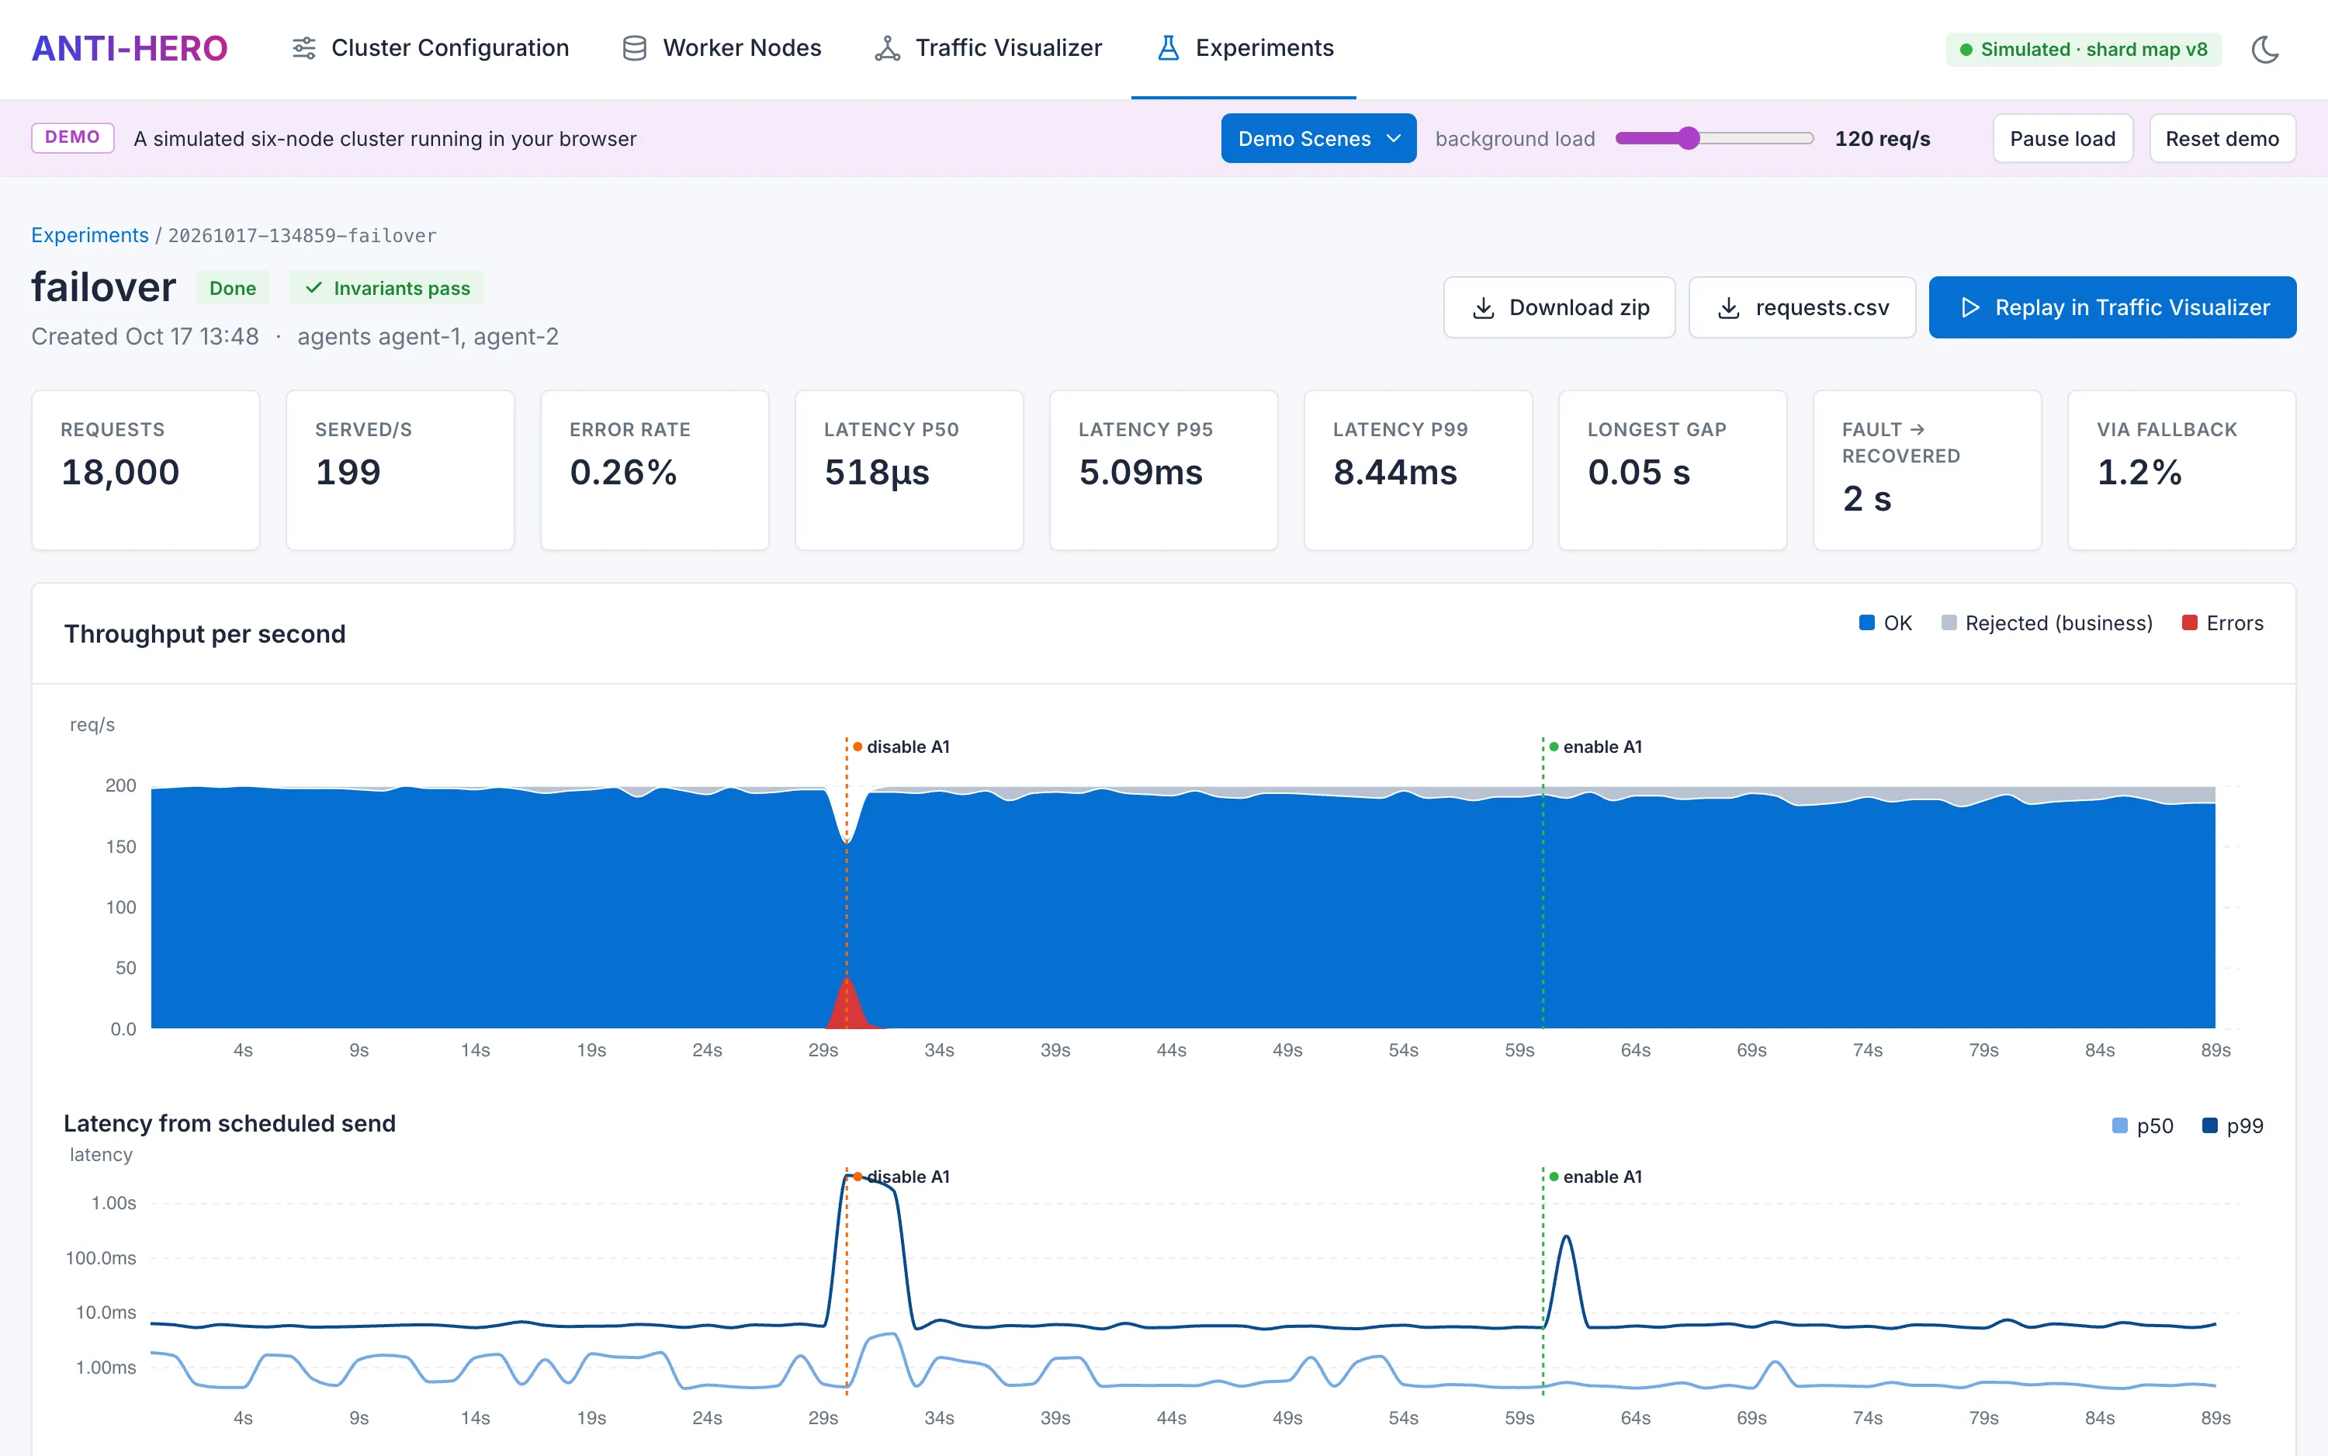This screenshot has width=2328, height=1456.
Task: Open the Cluster Configuration tab
Action: click(x=431, y=48)
